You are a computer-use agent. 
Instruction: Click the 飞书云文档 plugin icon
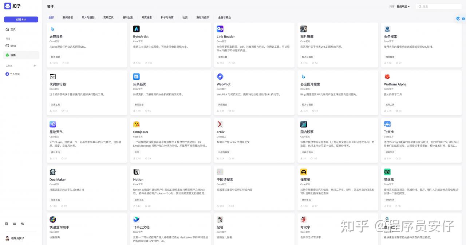click(x=137, y=220)
